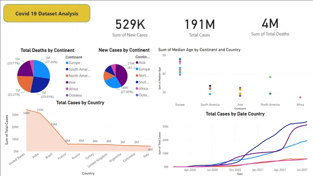This screenshot has height=176, width=313.
Task: Click the Europe label on scatter chart axis
Action: pos(180,105)
